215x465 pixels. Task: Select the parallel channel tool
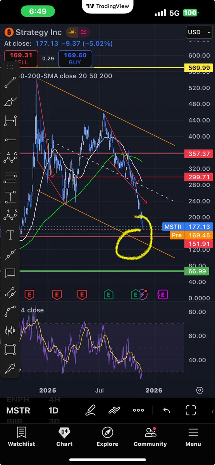point(10,292)
